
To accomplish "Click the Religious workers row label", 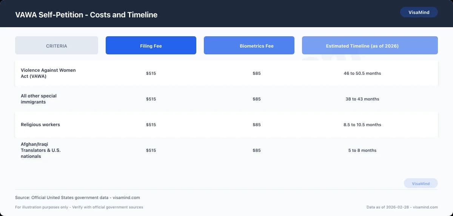I will click(x=40, y=125).
